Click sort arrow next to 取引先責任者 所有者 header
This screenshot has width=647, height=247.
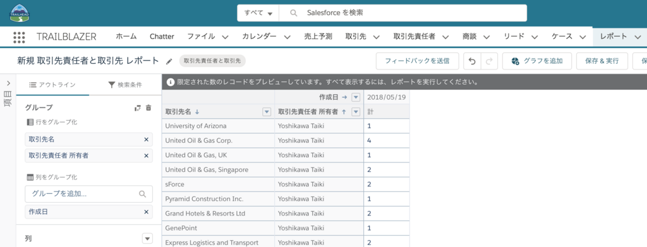point(344,112)
